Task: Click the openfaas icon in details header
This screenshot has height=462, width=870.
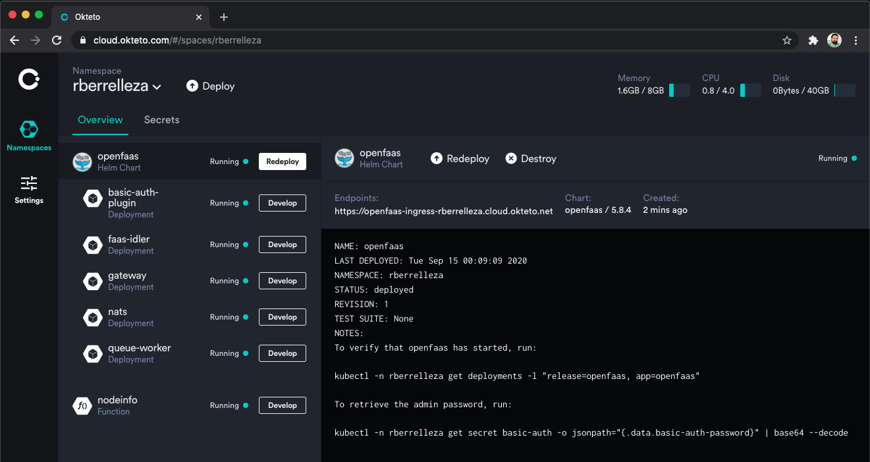Action: point(344,158)
